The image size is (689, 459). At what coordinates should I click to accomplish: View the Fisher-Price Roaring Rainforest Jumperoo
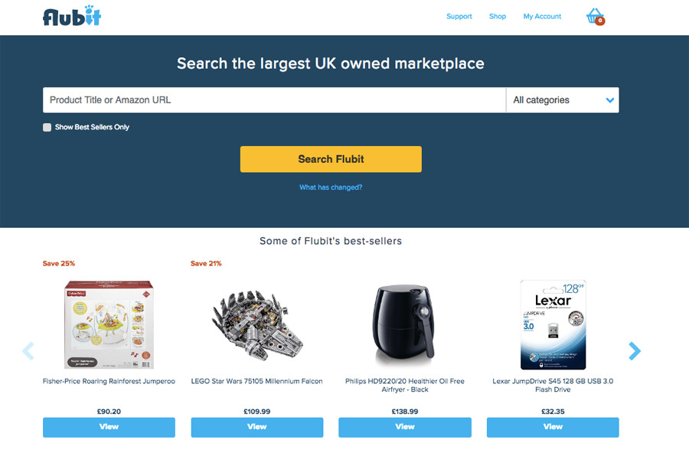109,427
